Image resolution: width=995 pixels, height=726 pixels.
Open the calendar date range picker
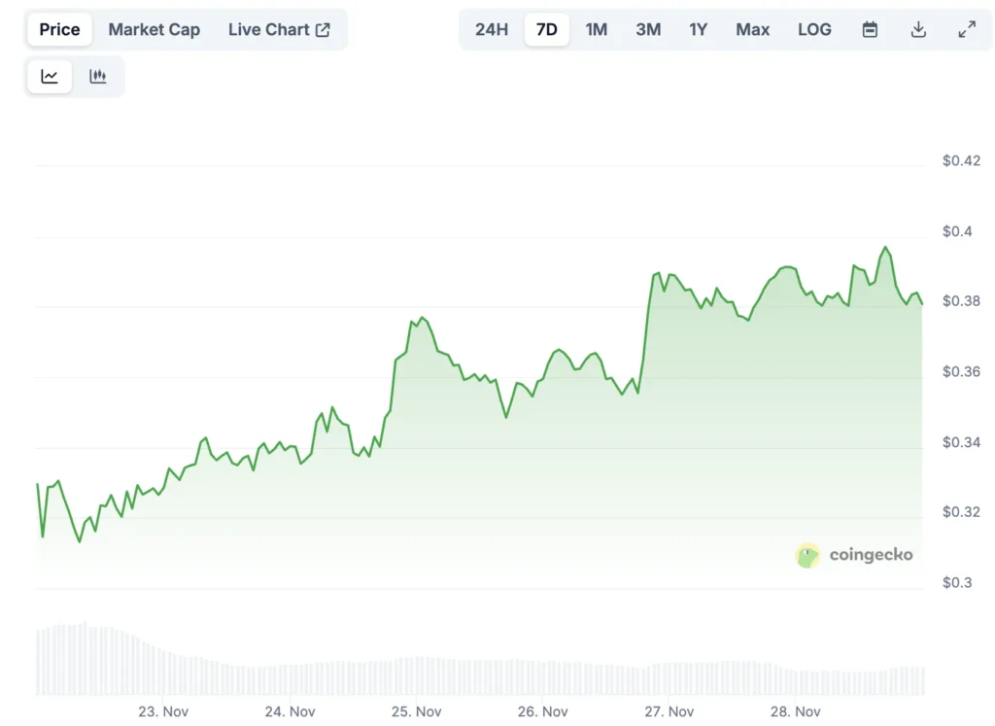[870, 29]
